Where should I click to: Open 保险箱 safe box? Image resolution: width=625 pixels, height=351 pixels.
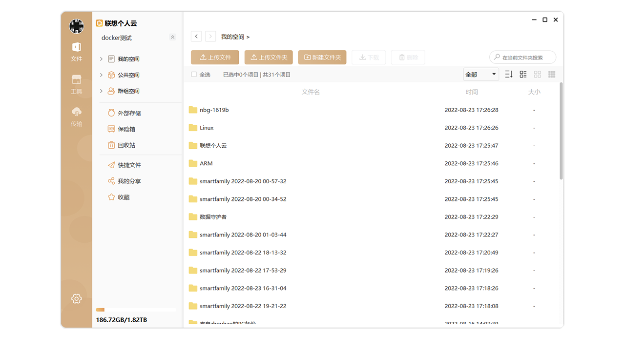(x=126, y=129)
